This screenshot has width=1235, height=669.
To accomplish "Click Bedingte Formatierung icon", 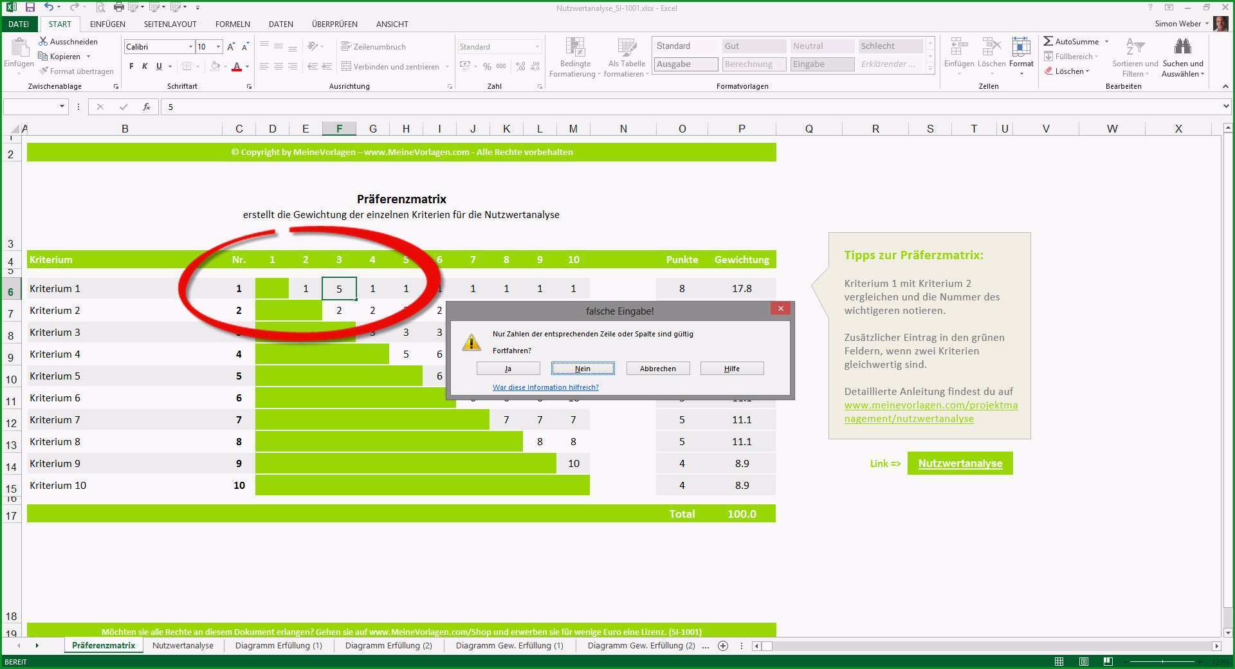I will 575,48.
